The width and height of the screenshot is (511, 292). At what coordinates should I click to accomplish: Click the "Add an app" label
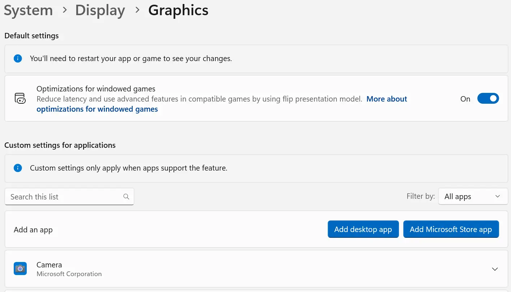[33, 229]
